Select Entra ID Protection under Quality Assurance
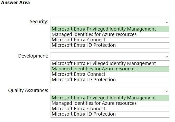Viewport: 175px width, 122px height. (x=83, y=114)
